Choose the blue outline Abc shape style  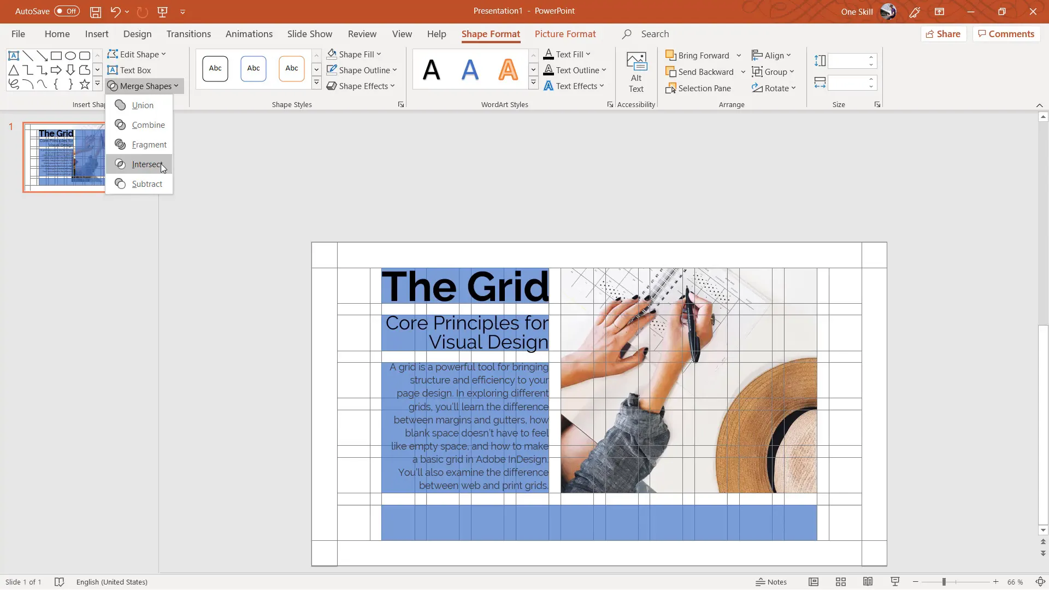[x=254, y=69]
